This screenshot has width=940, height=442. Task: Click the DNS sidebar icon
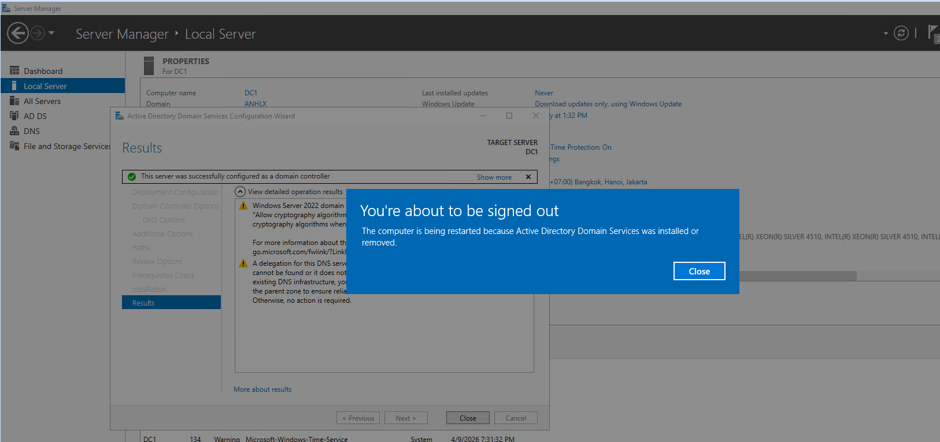pyautogui.click(x=14, y=131)
